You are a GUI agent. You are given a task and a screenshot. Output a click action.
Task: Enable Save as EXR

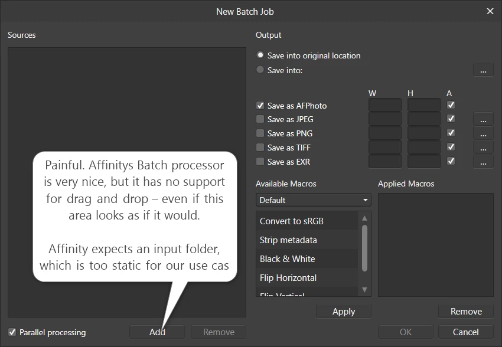pyautogui.click(x=260, y=161)
